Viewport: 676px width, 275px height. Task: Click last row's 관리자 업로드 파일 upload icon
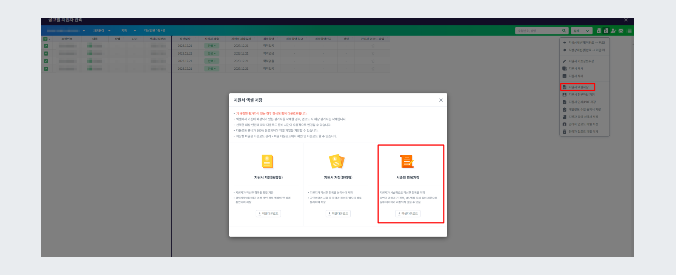coord(373,69)
